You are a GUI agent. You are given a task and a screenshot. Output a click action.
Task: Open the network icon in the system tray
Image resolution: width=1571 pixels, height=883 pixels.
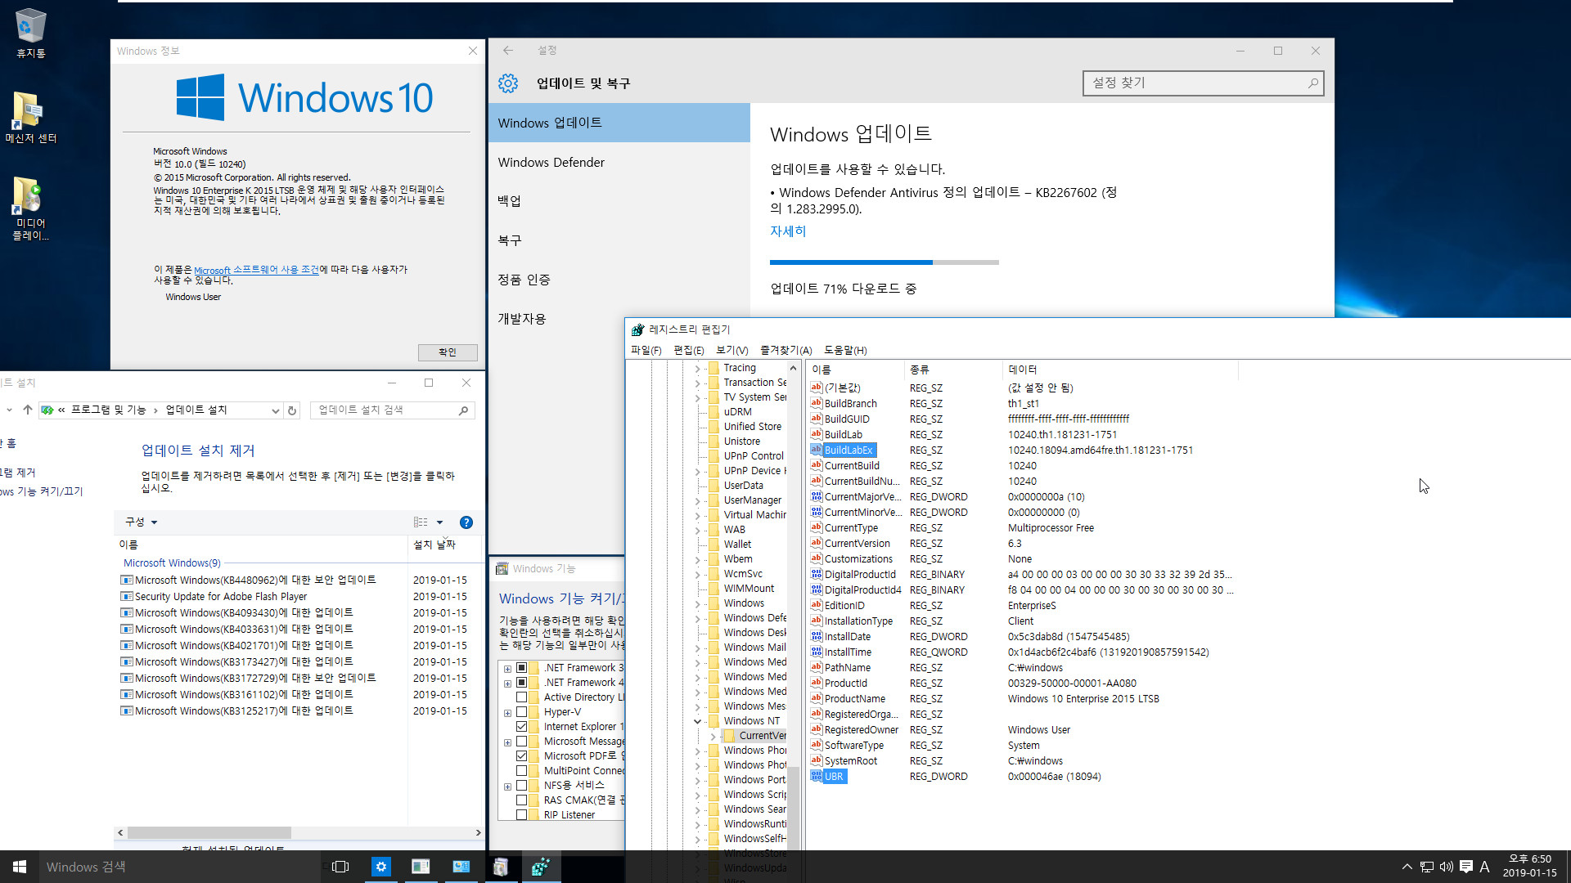(x=1426, y=867)
